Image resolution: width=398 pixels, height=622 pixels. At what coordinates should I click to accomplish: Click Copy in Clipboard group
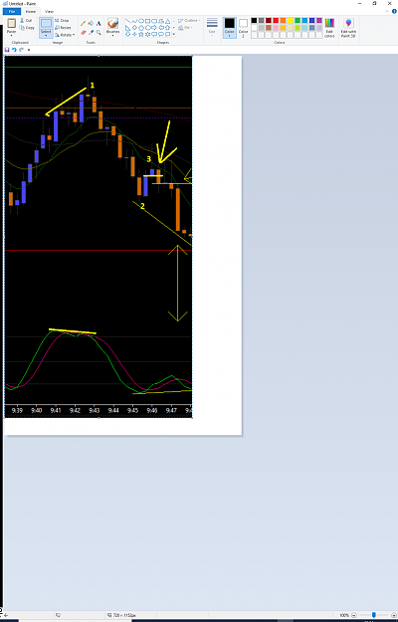click(27, 28)
